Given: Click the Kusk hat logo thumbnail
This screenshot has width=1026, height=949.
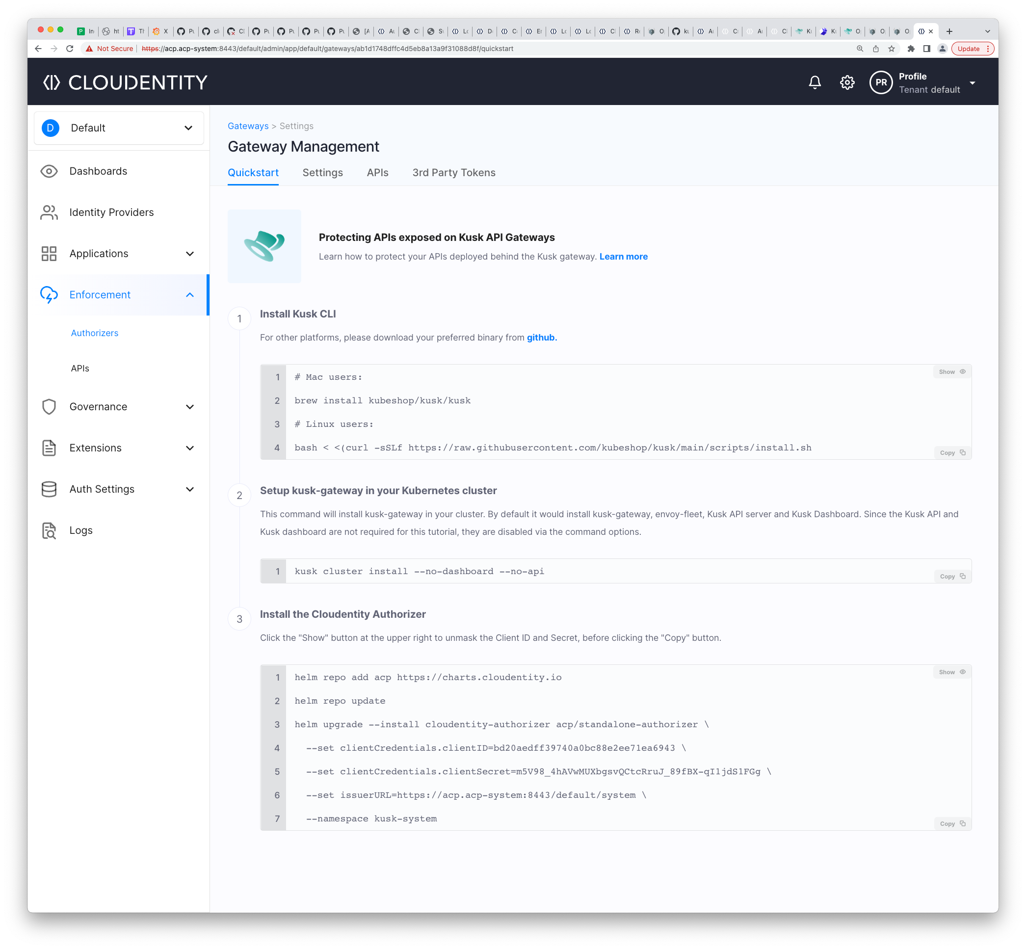Looking at the screenshot, I should [264, 246].
